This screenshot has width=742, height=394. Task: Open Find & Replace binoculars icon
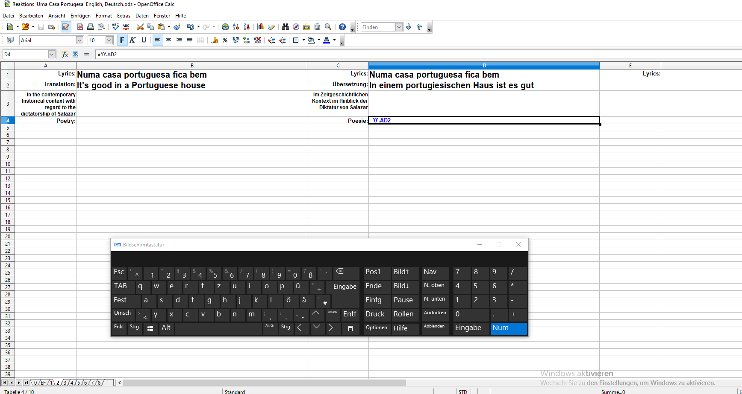tap(286, 27)
